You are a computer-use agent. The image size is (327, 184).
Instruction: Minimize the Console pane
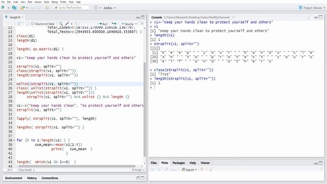click(x=316, y=17)
